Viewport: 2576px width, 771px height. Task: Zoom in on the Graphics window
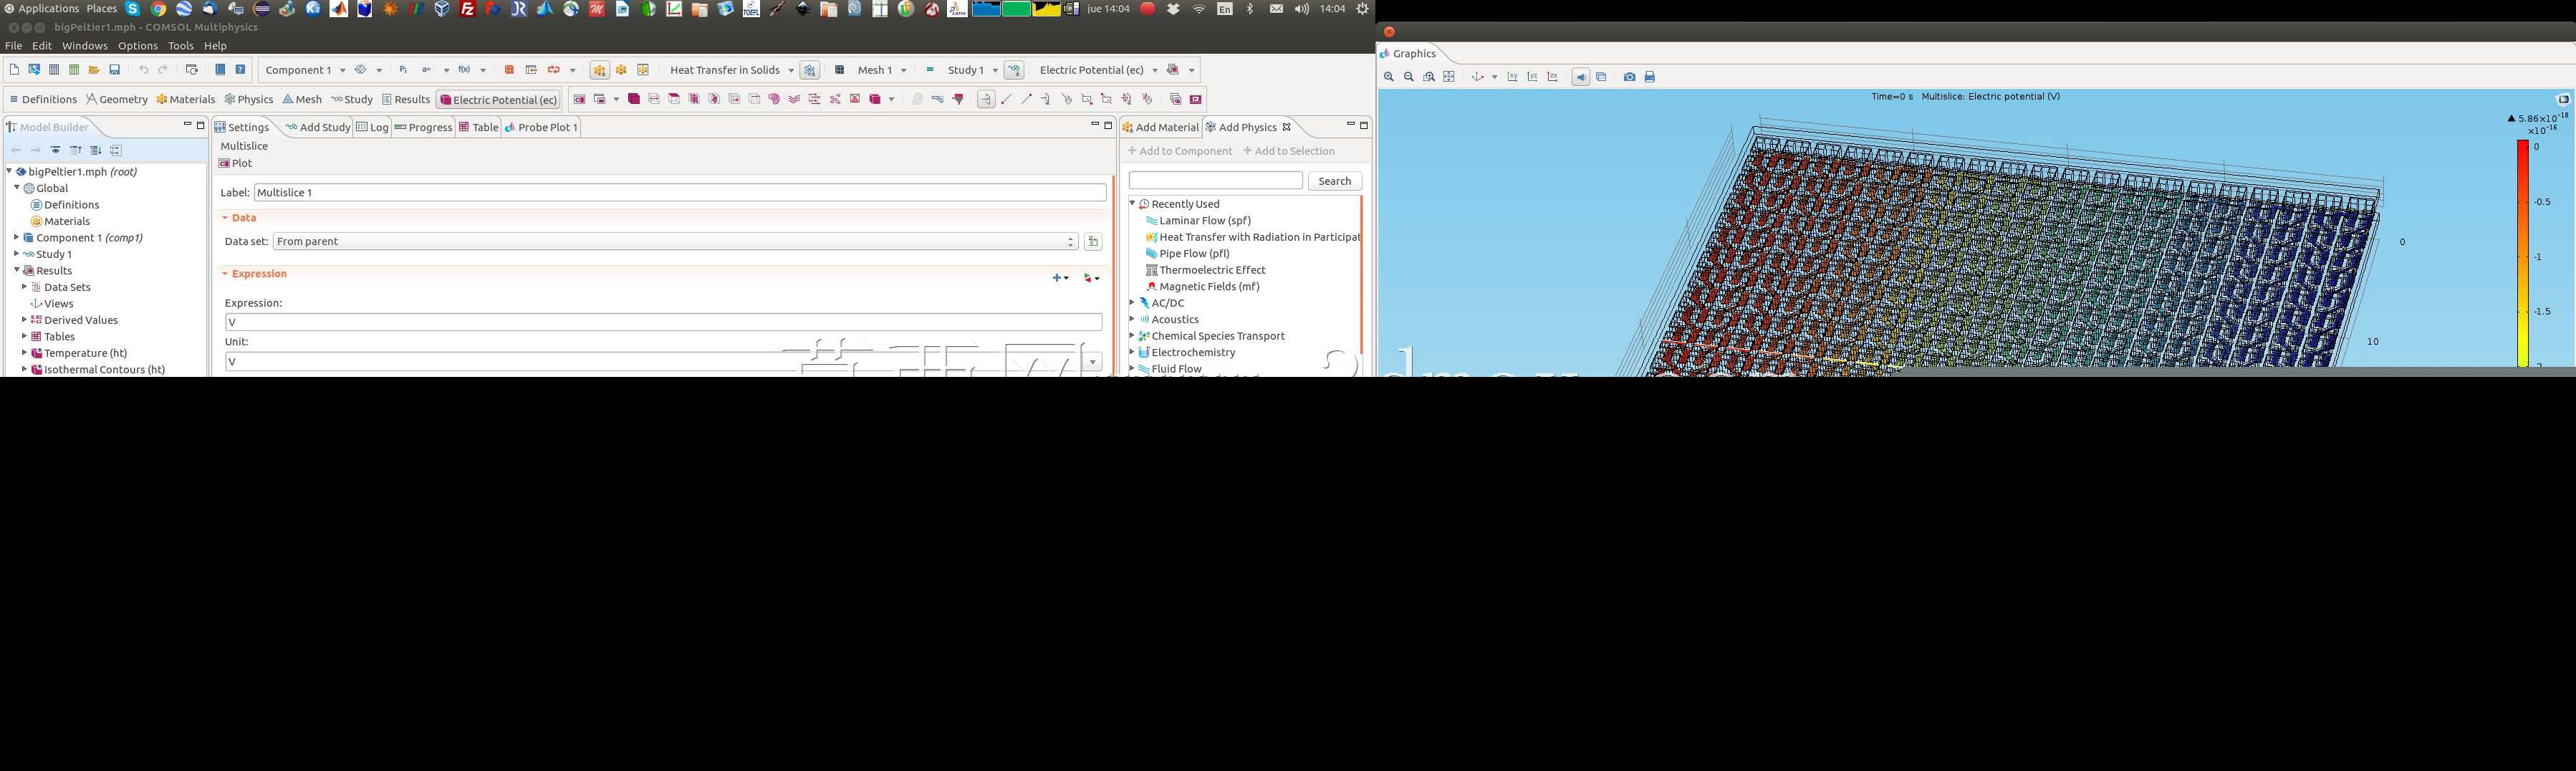(x=1389, y=77)
